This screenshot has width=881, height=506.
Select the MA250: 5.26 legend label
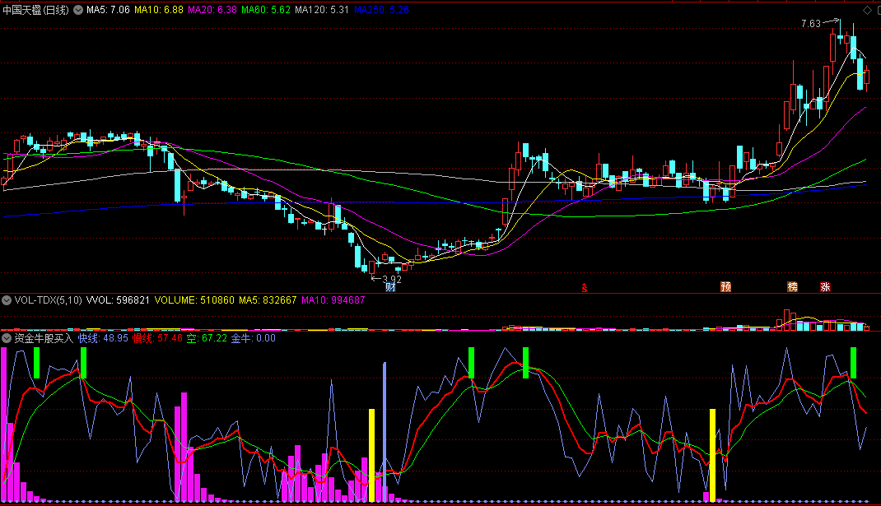tap(381, 10)
